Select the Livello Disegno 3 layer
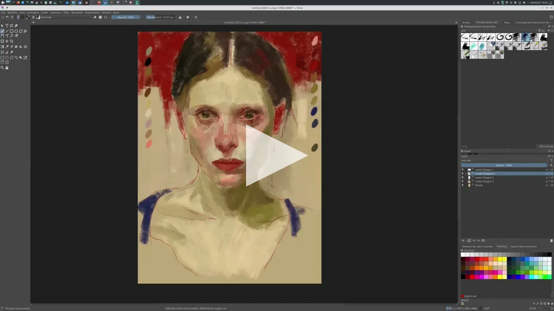The width and height of the screenshot is (554, 311). coord(484,182)
